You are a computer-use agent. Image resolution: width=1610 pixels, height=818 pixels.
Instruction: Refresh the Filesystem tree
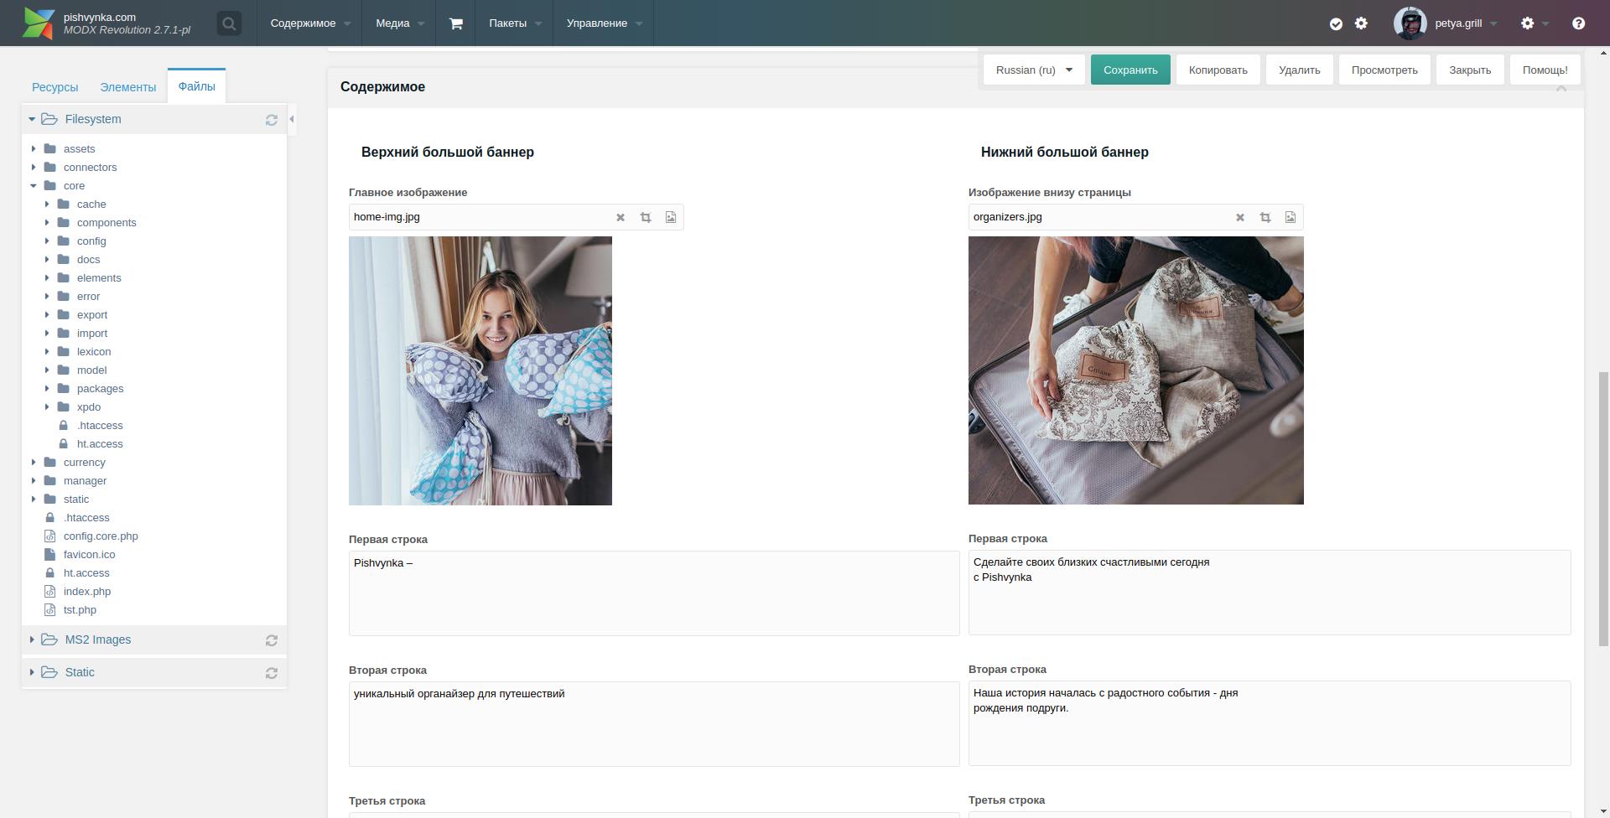pyautogui.click(x=272, y=120)
